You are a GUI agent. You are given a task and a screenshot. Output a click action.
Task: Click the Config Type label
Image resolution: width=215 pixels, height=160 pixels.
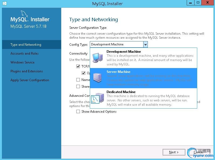[x=79, y=45]
